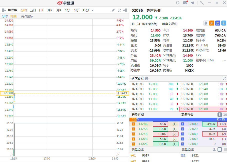
Task: Open the messages envelope icon
Action: pyautogui.click(x=185, y=3)
